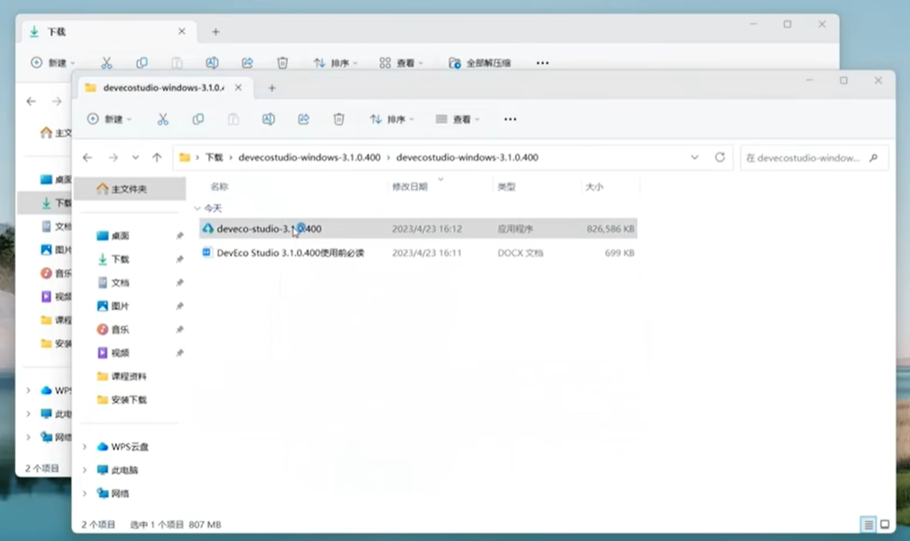Go back using the front window back arrow
The width and height of the screenshot is (910, 541).
(x=88, y=157)
